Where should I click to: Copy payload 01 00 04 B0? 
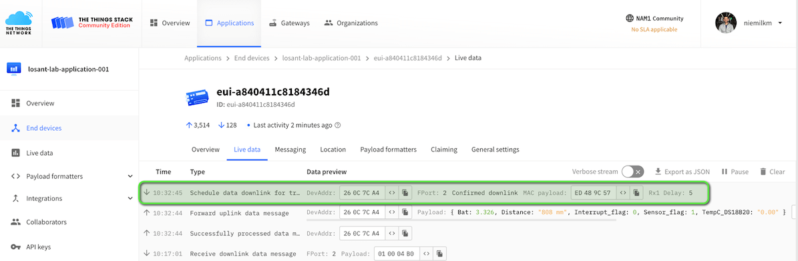tap(440, 254)
